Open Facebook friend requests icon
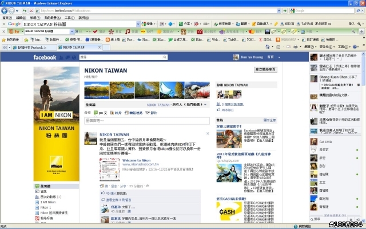This screenshot has width=366, height=229. 61,57
